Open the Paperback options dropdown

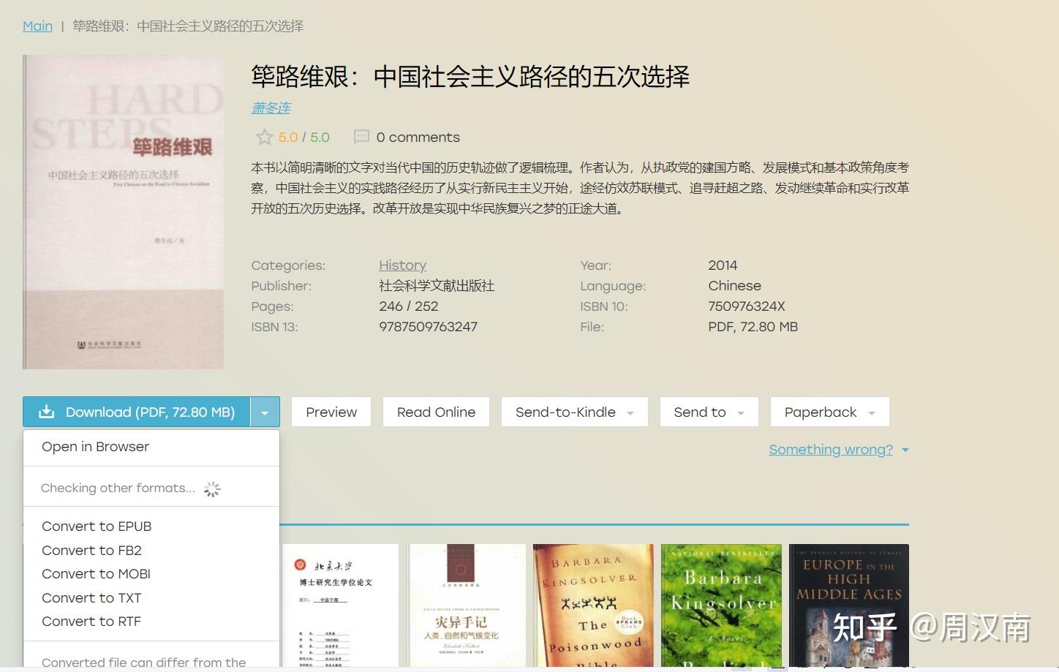point(872,412)
